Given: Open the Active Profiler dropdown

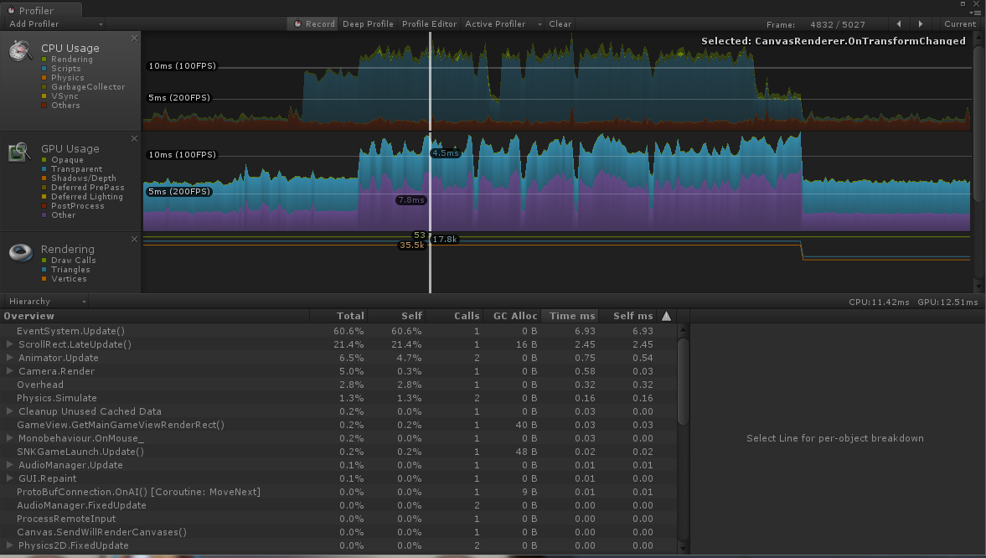Looking at the screenshot, I should [495, 23].
